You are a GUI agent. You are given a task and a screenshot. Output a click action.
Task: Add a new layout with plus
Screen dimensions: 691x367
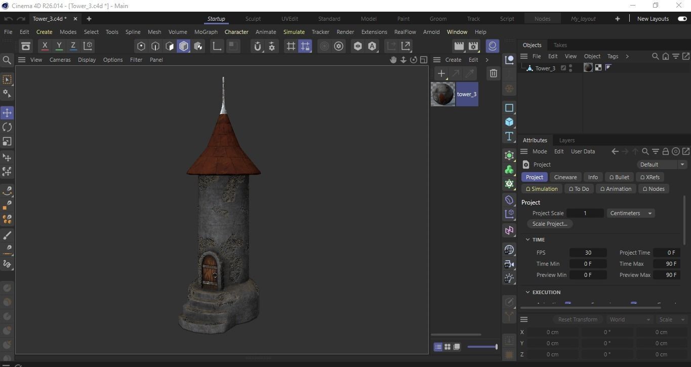click(617, 19)
